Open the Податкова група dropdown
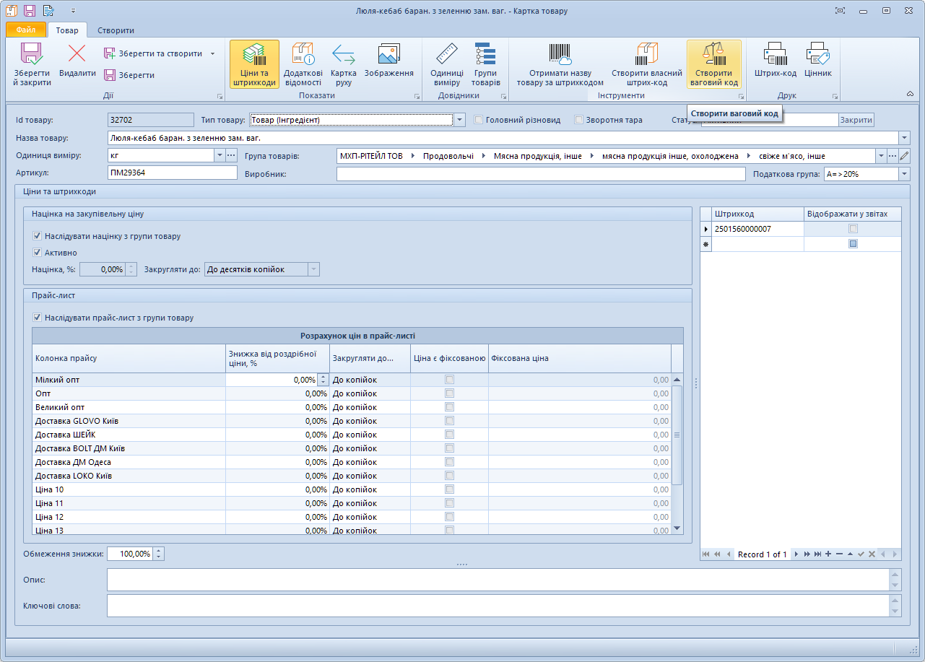Screen dimensions: 925x662 coord(904,174)
